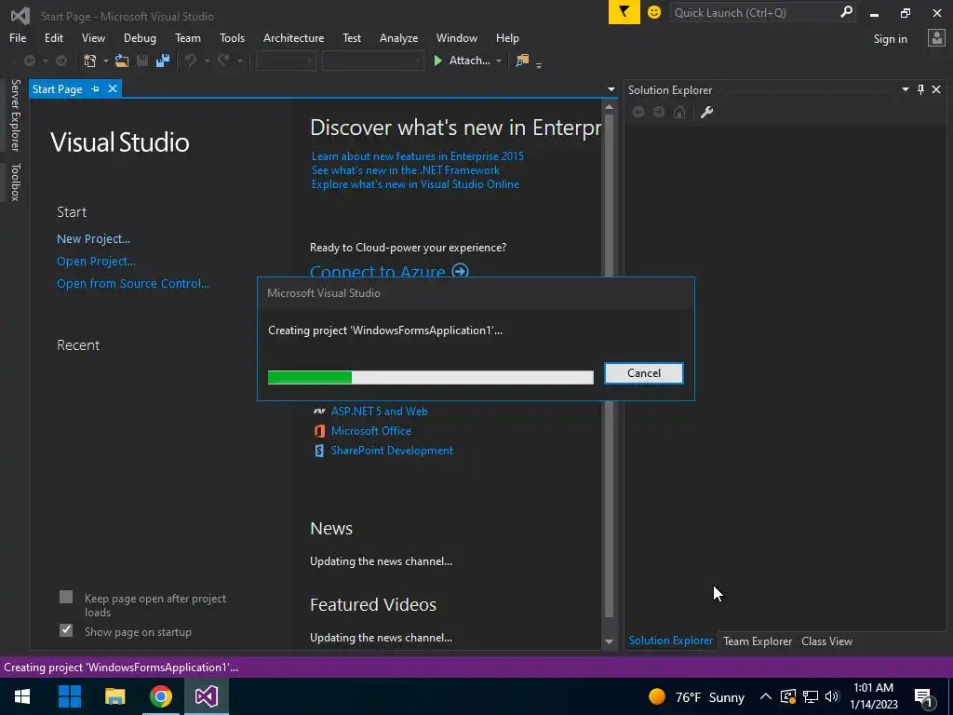
Task: Open the Solution Platforms combo box
Action: click(372, 61)
